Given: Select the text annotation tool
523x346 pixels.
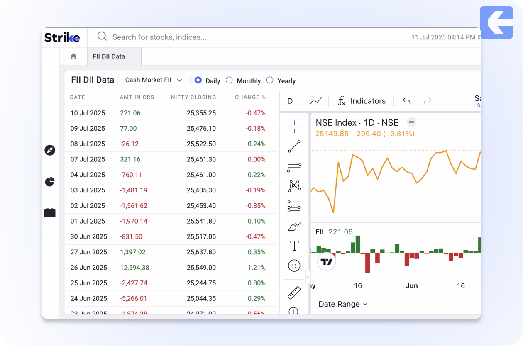Looking at the screenshot, I should tap(294, 246).
